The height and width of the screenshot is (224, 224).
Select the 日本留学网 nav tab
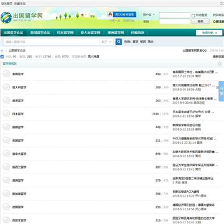pyautogui.click(x=65, y=32)
